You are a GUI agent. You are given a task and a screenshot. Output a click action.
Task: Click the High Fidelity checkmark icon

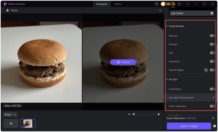pos(212,13)
